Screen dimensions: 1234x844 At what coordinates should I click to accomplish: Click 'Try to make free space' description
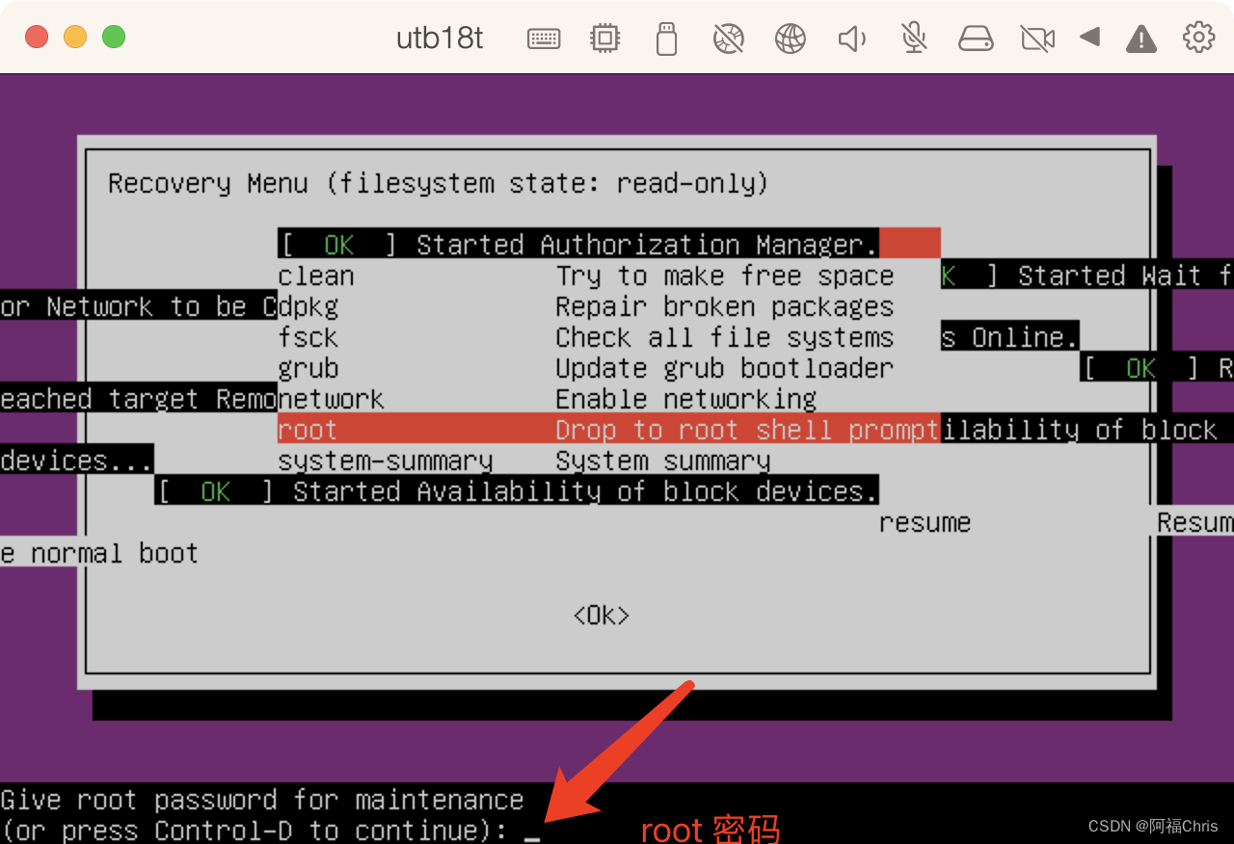[725, 276]
